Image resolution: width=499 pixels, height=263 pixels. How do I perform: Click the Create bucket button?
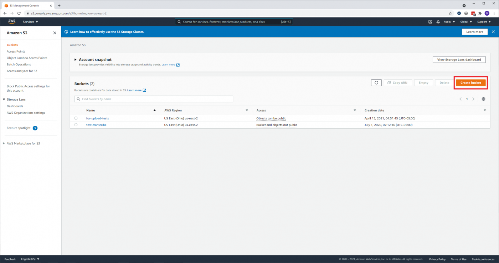471,82
